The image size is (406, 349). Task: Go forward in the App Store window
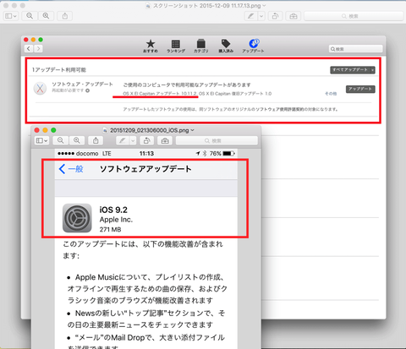(38, 48)
